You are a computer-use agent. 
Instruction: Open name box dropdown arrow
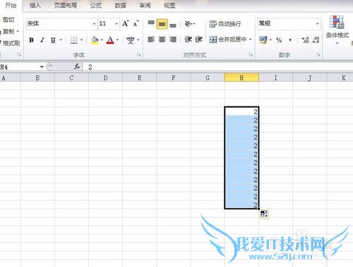tap(42, 67)
